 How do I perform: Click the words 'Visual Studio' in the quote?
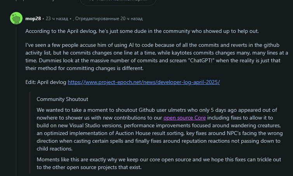click(x=85, y=126)
